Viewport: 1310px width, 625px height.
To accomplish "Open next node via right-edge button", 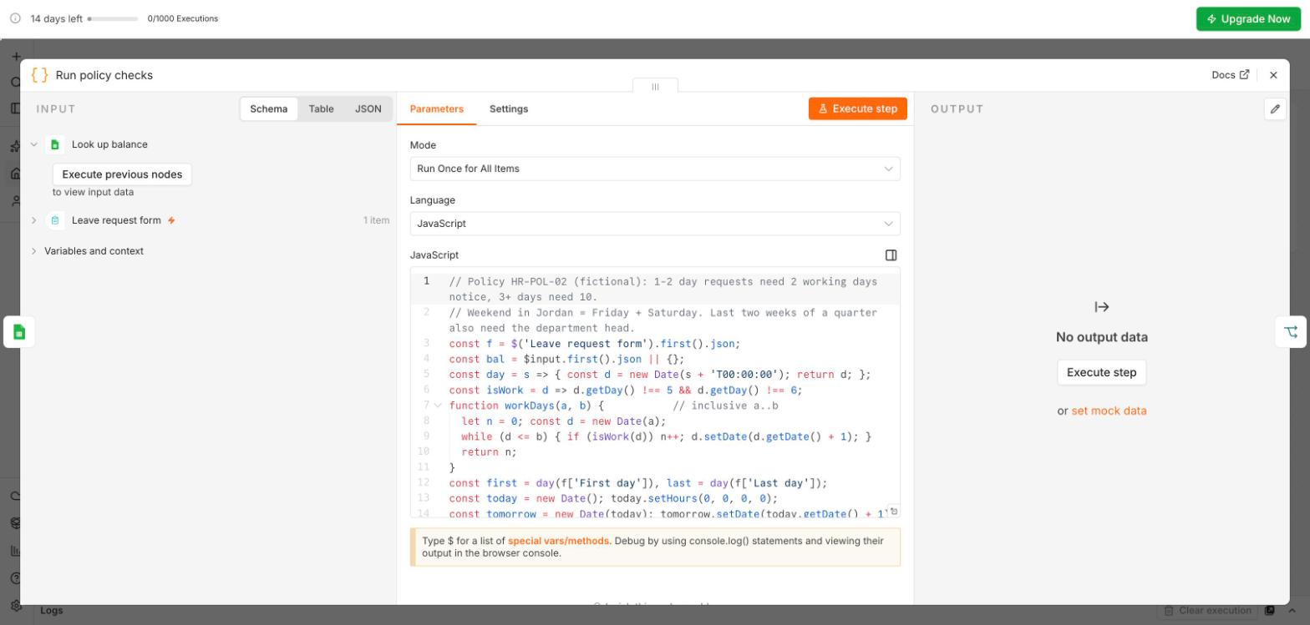I will 1291,332.
